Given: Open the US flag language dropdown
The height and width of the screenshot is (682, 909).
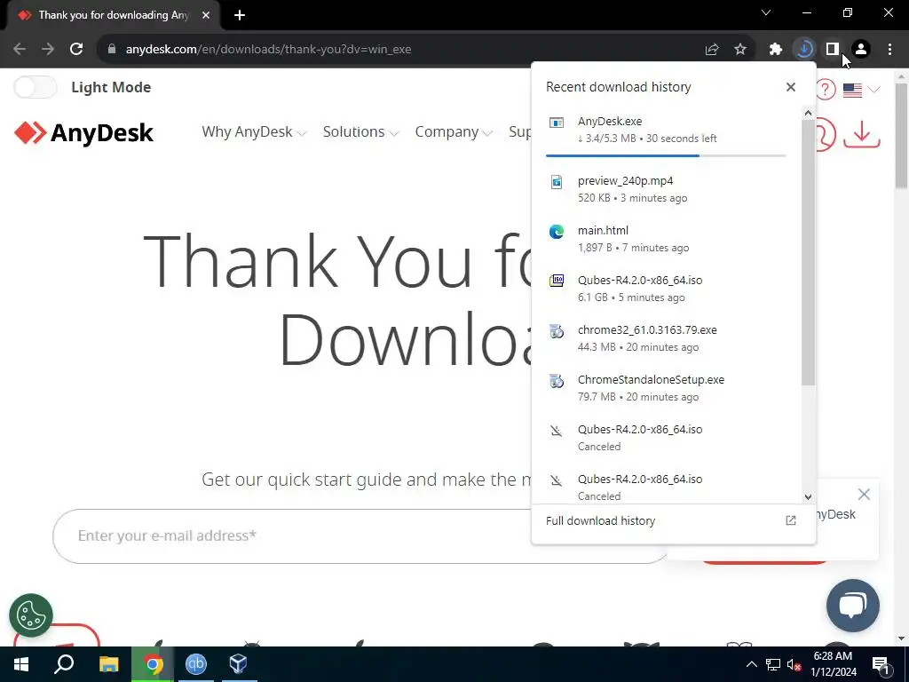Looking at the screenshot, I should pos(861,90).
